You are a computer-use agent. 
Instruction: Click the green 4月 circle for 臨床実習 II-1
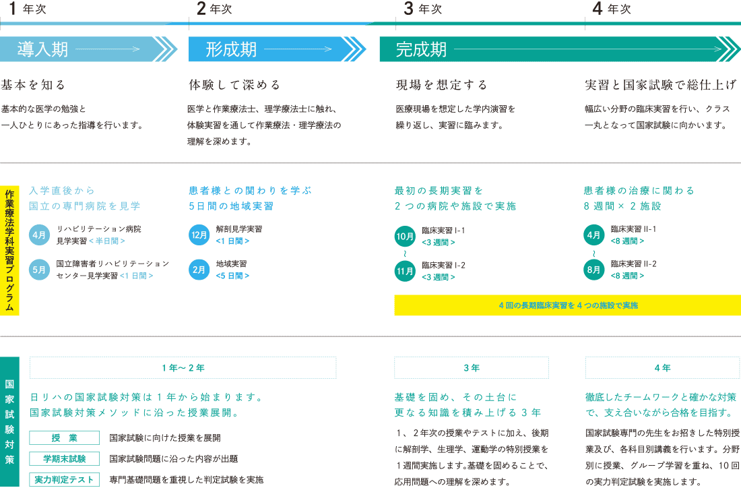[x=593, y=235]
